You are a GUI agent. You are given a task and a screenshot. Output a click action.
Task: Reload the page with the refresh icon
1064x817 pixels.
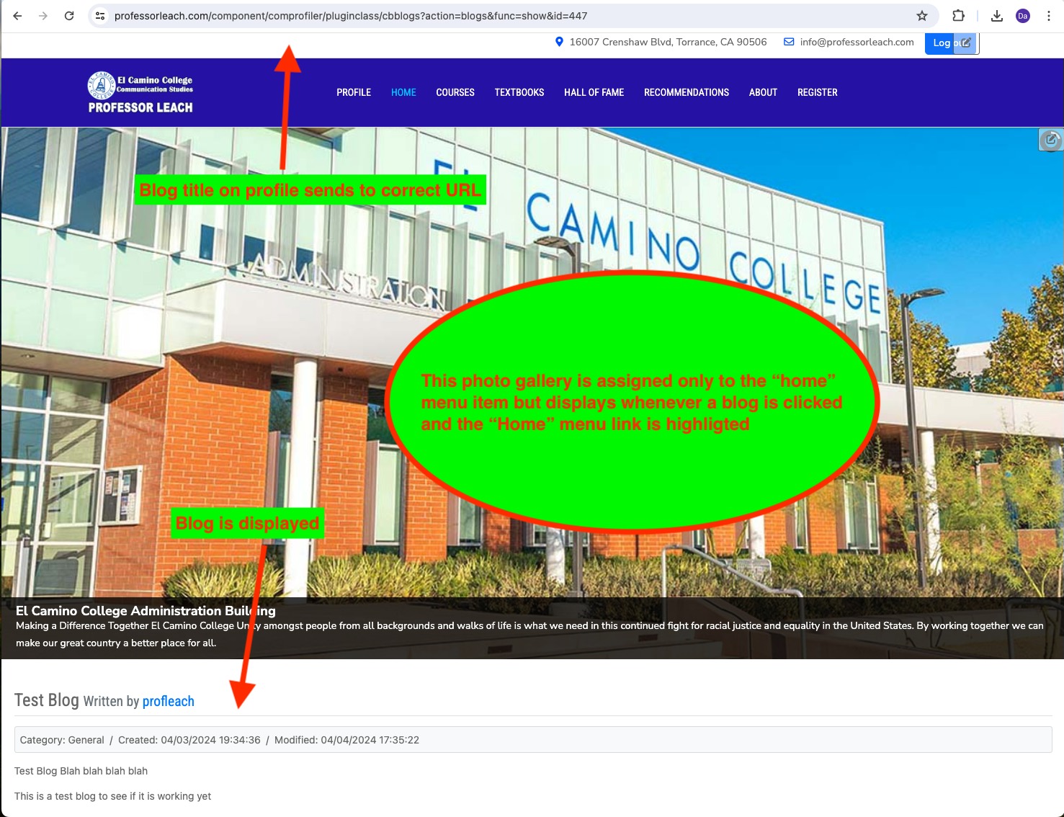69,16
